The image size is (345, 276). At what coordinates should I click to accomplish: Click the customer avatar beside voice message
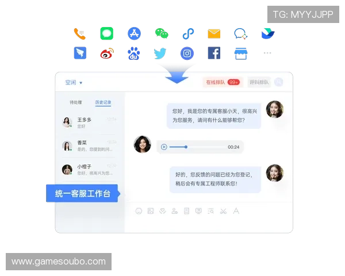pos(143,144)
